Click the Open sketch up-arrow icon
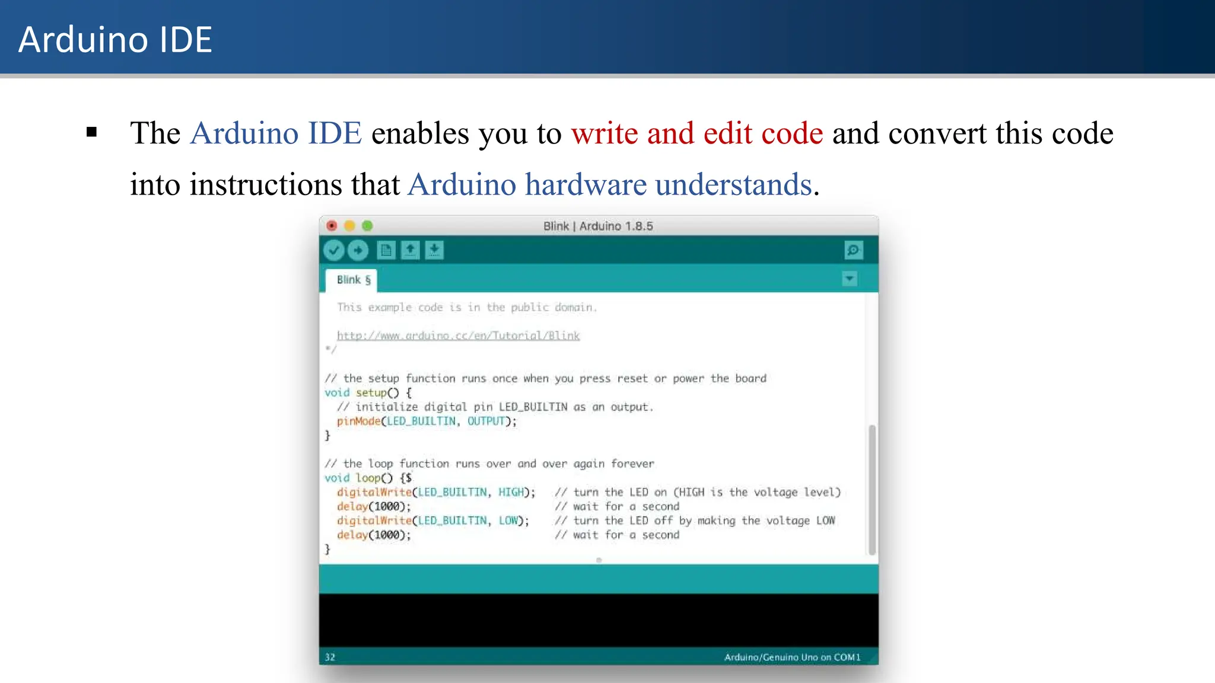The image size is (1215, 683). pyautogui.click(x=410, y=250)
